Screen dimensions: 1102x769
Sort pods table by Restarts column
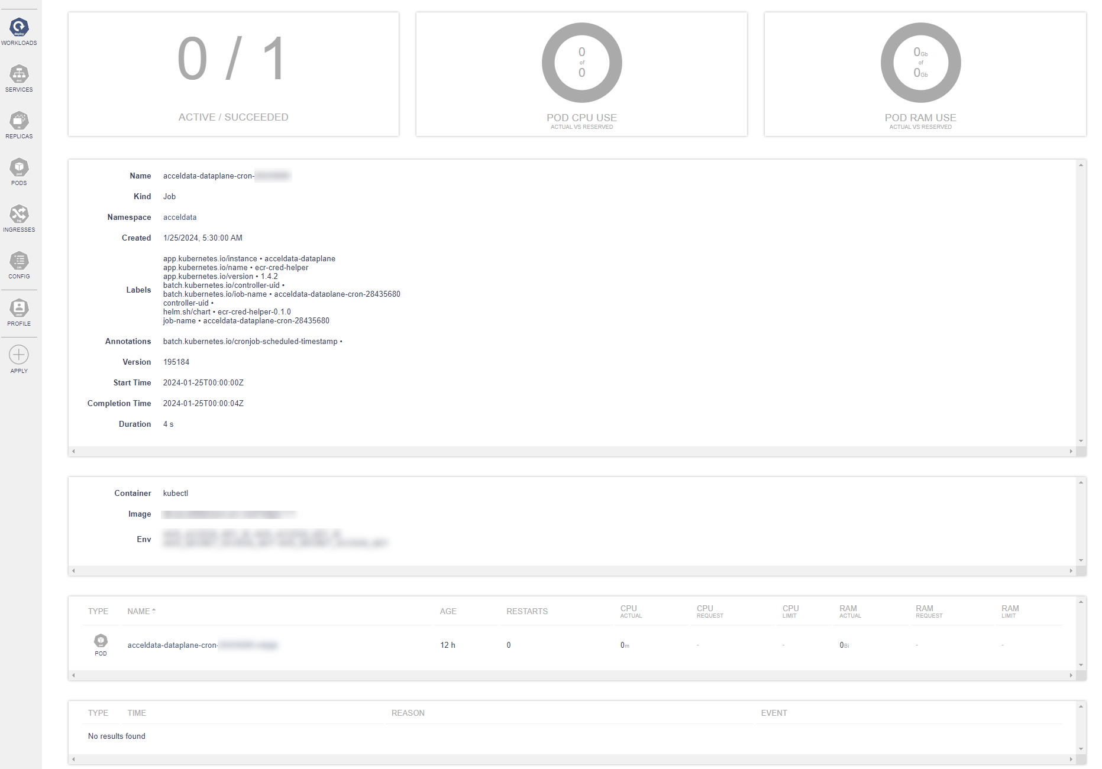(x=527, y=611)
